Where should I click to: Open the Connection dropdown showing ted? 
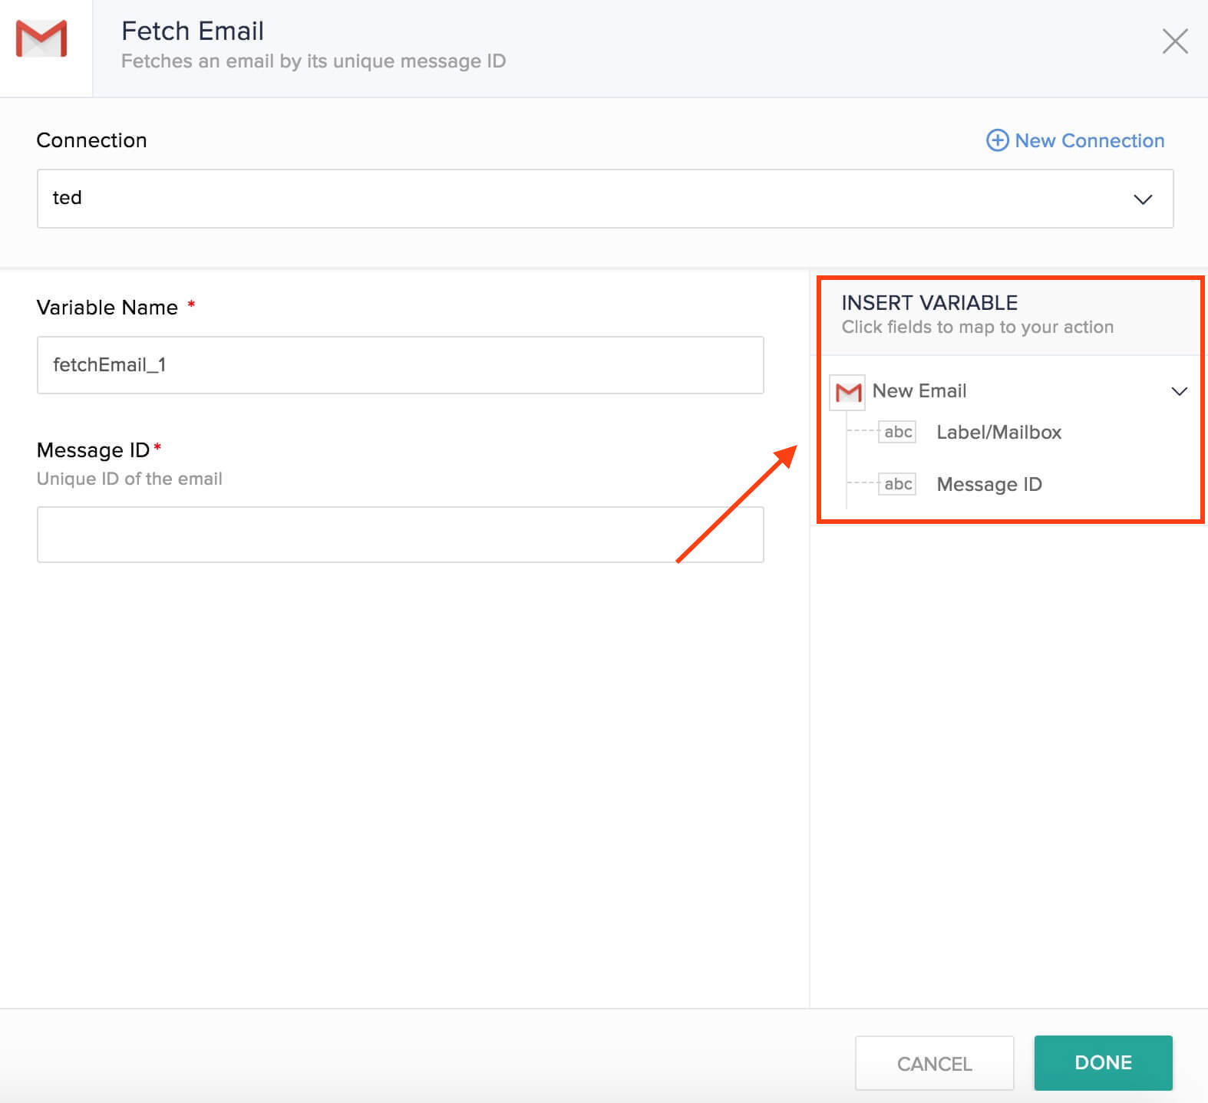point(605,199)
